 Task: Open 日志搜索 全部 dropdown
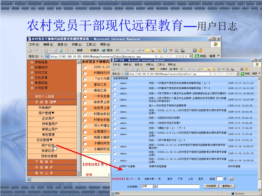(154, 186)
